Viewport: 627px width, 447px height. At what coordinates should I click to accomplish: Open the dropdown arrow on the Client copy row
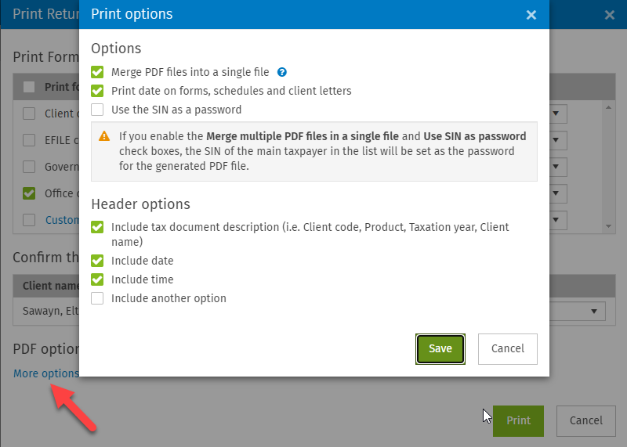tap(556, 114)
